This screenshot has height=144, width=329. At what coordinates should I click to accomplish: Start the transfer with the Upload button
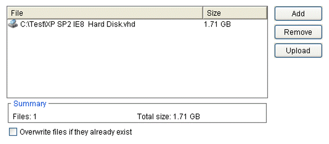(298, 51)
